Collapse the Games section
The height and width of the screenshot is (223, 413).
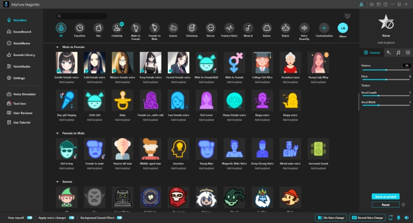coord(57,182)
